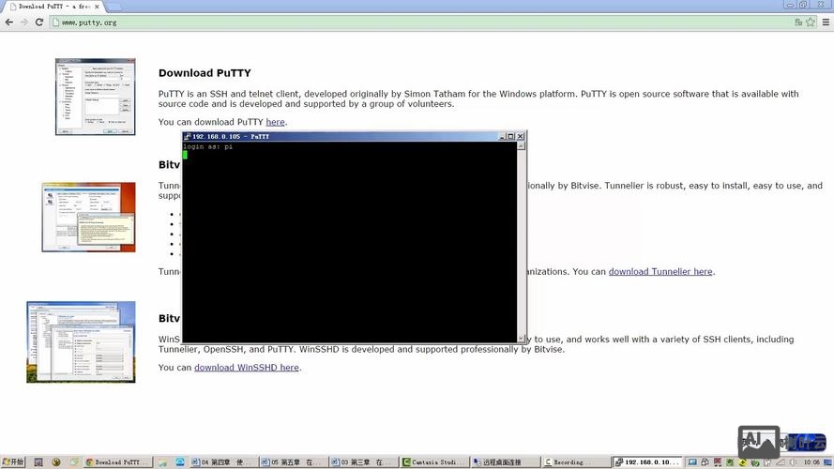
Task: Switch to 远程桌面连接 taskbar button
Action: click(x=506, y=462)
